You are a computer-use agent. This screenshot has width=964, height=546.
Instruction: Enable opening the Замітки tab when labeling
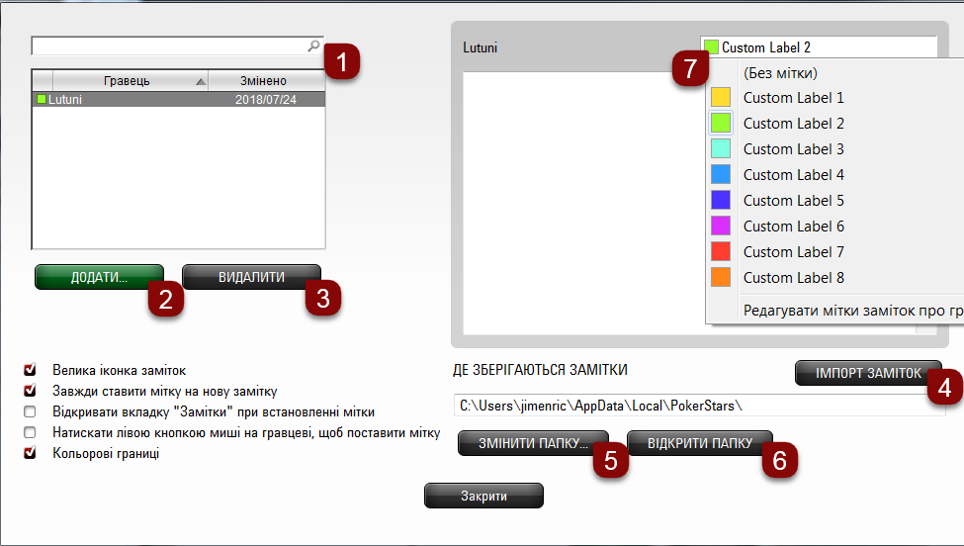[x=30, y=411]
